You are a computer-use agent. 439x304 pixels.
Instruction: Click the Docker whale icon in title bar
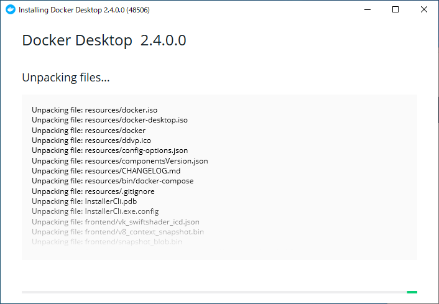10,10
